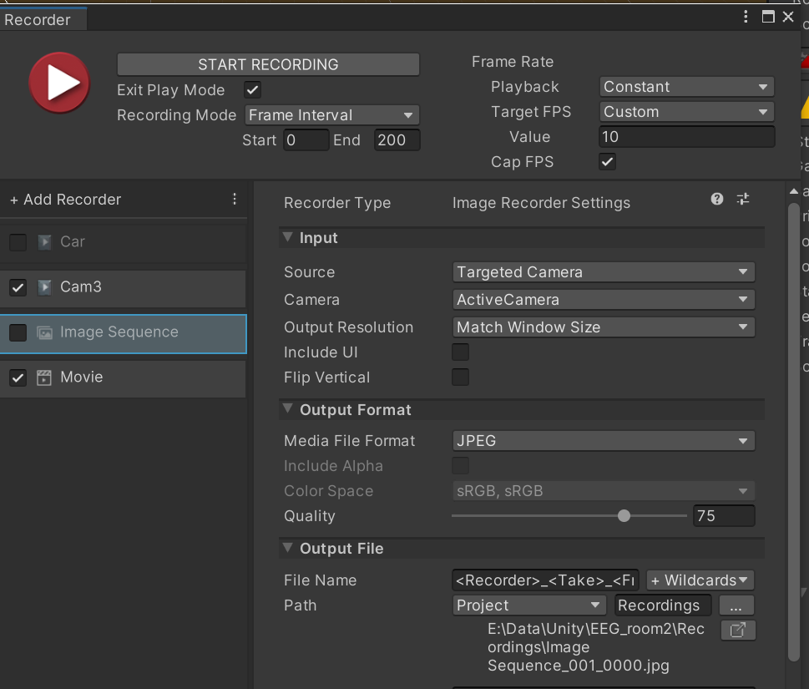Click the Recordings folder path field

663,605
